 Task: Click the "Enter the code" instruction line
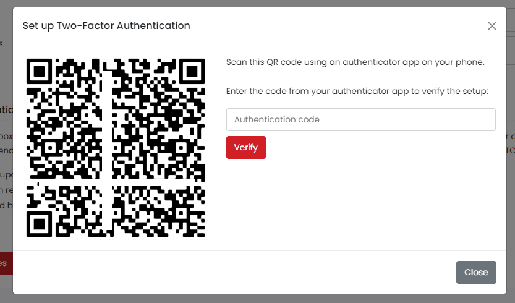[x=357, y=92]
